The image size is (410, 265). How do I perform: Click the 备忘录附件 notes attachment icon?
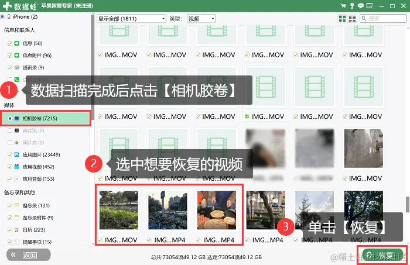pos(17,218)
